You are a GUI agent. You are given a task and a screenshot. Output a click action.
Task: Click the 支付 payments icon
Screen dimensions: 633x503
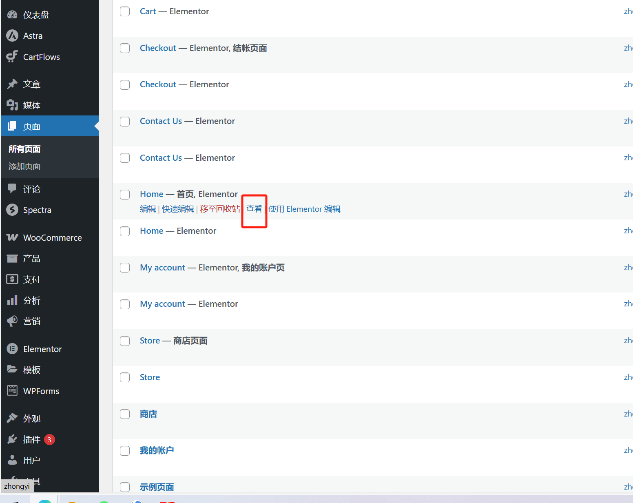12,279
